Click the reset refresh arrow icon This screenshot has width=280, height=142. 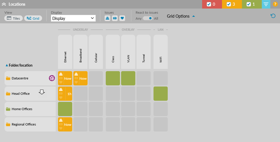[x=273, y=16]
